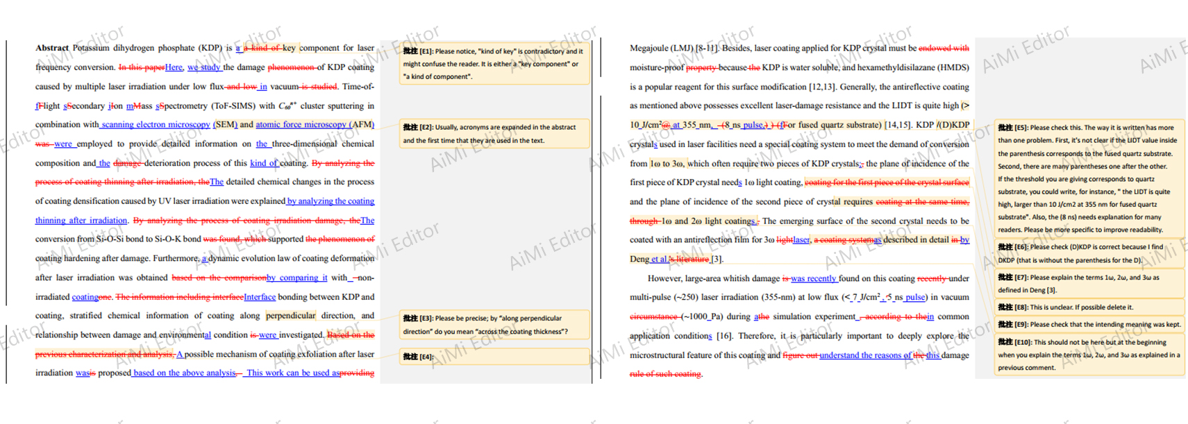Image resolution: width=1188 pixels, height=424 pixels.
Task: Click deleted text "rule of such coating"
Action: [665, 374]
